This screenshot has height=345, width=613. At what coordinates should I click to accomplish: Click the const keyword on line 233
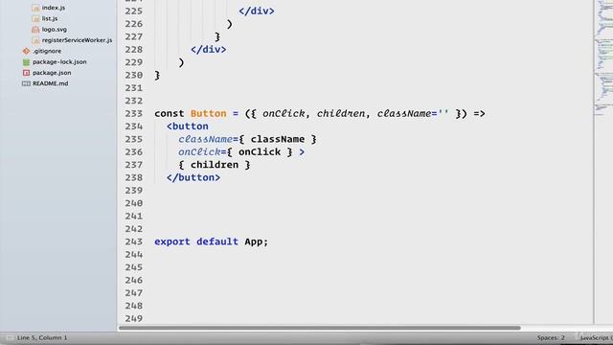[169, 113]
